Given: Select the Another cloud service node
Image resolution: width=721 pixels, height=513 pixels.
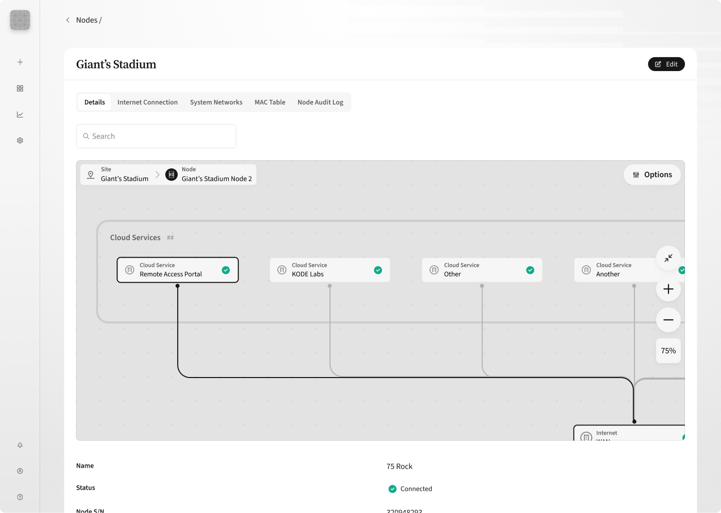Looking at the screenshot, I should pyautogui.click(x=629, y=270).
